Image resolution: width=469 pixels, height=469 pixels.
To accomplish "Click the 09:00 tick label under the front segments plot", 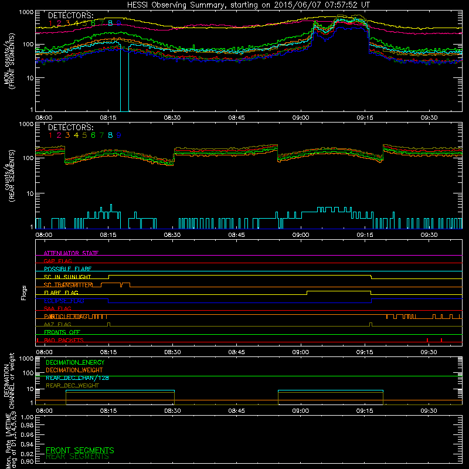I will [301, 118].
